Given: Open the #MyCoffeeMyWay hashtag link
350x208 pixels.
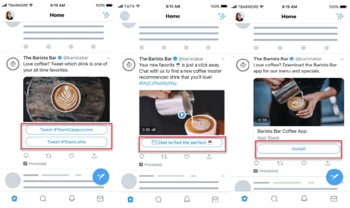Looking at the screenshot, I should point(158,83).
